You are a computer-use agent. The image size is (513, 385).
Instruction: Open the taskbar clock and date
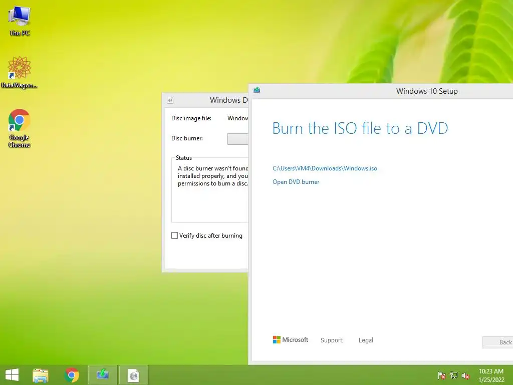(x=491, y=375)
